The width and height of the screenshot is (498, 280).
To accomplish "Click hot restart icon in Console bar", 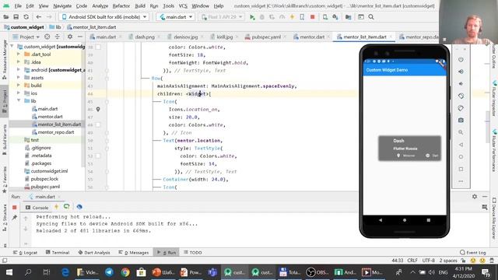I will coord(66,207).
